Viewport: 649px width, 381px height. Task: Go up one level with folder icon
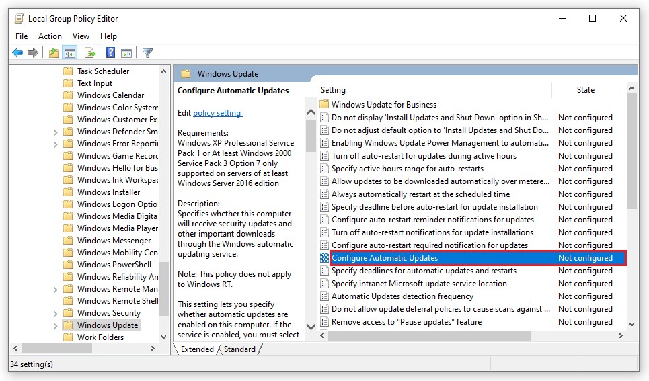(54, 53)
